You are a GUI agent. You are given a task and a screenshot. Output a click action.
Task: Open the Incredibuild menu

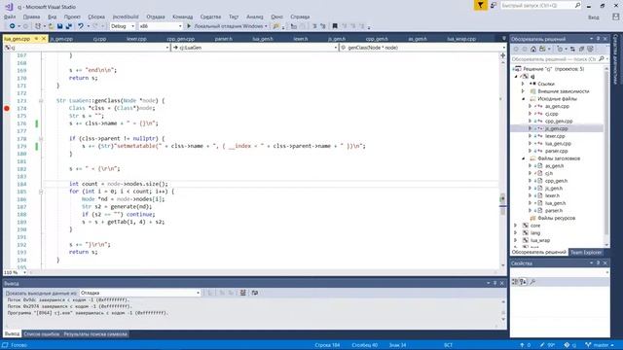[126, 17]
